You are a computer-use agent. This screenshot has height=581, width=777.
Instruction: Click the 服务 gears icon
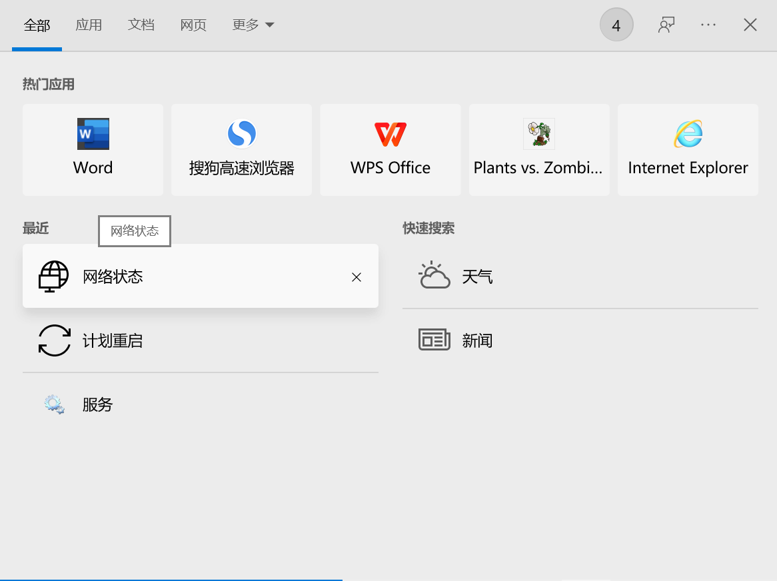(x=54, y=404)
